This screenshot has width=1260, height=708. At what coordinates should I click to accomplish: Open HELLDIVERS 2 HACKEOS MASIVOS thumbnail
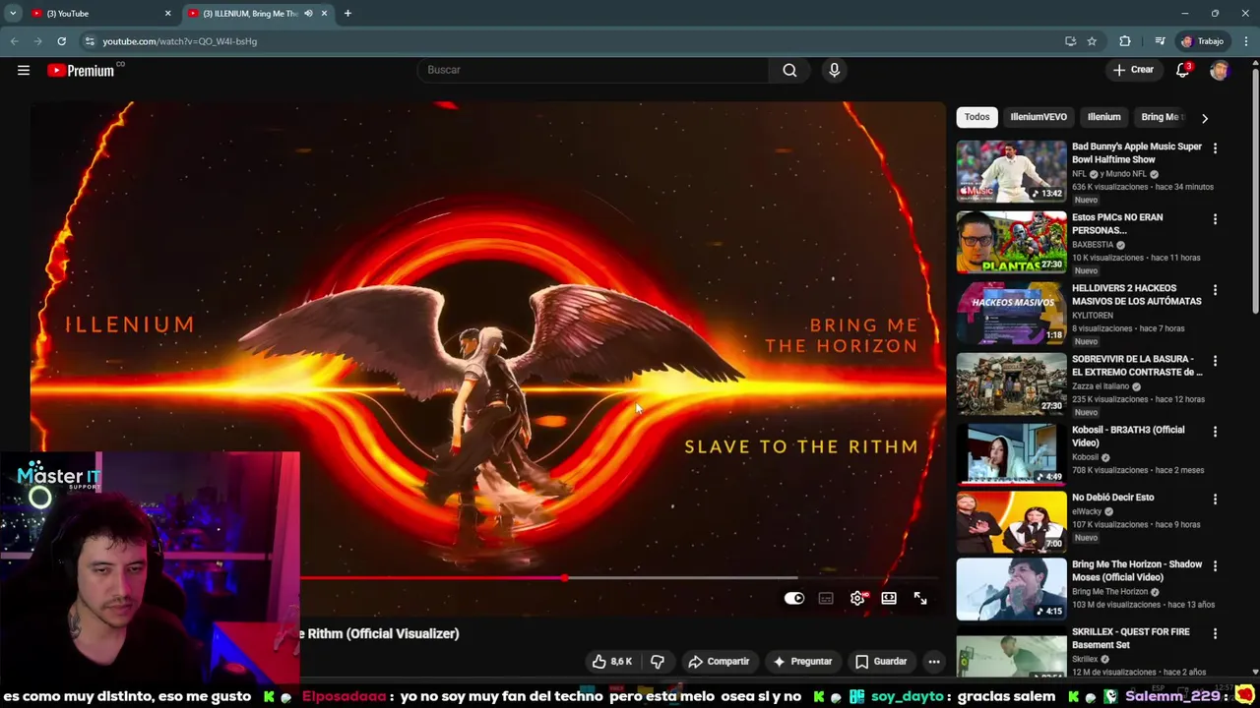click(x=1011, y=313)
